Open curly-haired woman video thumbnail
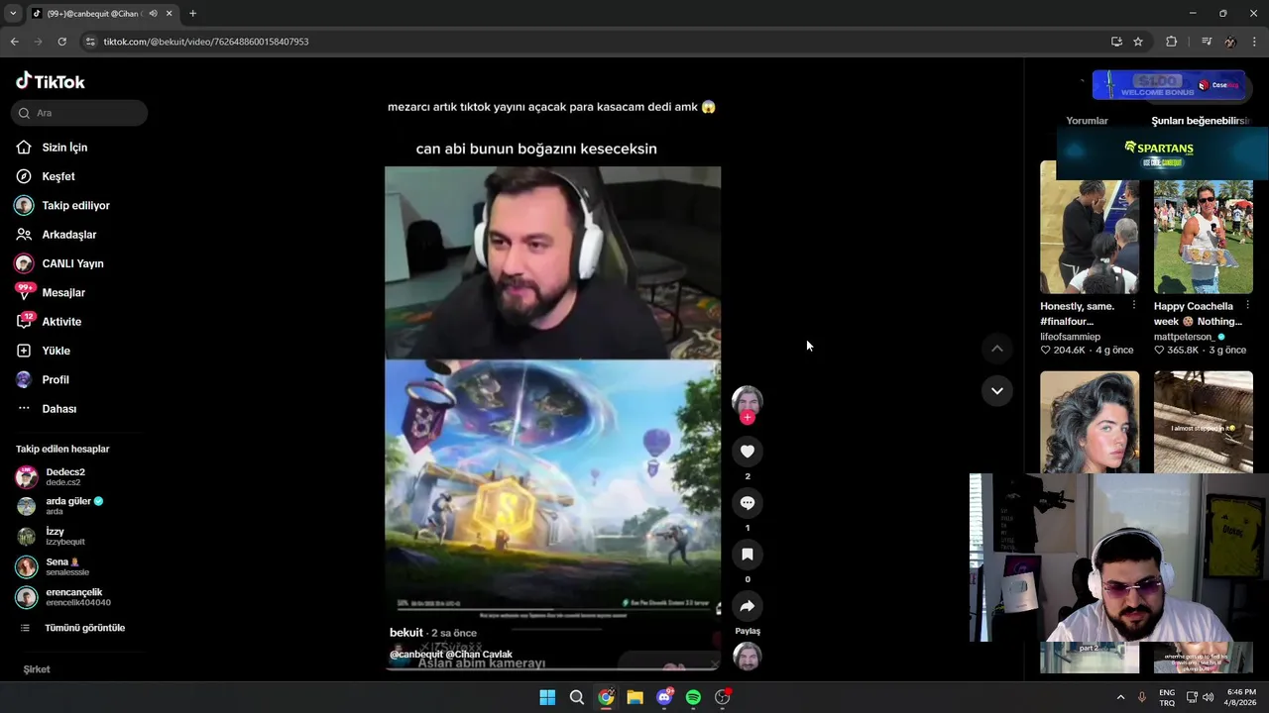This screenshot has width=1269, height=713. click(x=1090, y=422)
